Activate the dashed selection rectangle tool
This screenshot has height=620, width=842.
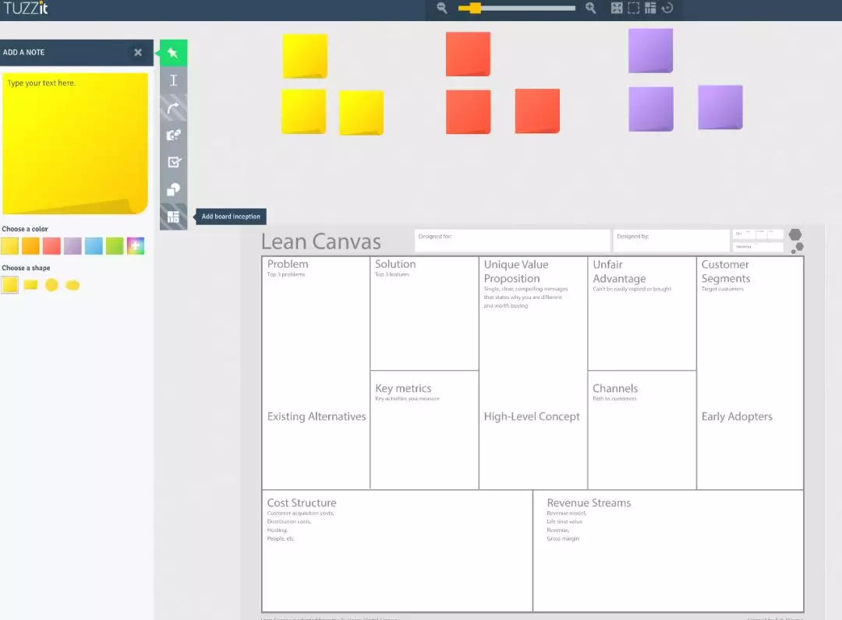coord(634,8)
